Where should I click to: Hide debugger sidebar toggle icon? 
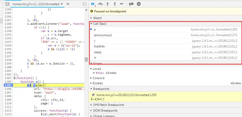point(84,4)
